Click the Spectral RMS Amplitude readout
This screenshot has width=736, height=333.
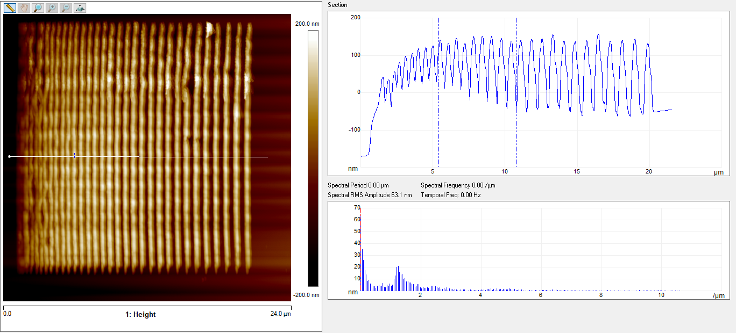coord(370,195)
